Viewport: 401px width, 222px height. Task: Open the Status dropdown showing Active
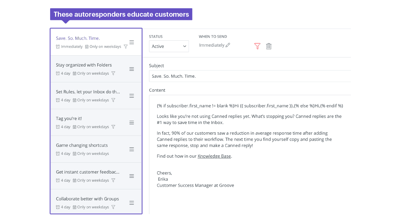pyautogui.click(x=169, y=46)
